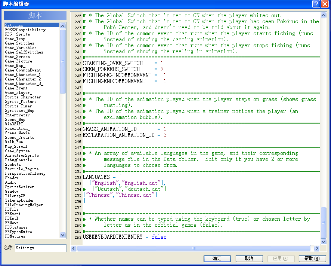Viewport: 331px width, 266px height.
Task: Click horizontal scrollbar left arrow
Action: (x=74, y=248)
